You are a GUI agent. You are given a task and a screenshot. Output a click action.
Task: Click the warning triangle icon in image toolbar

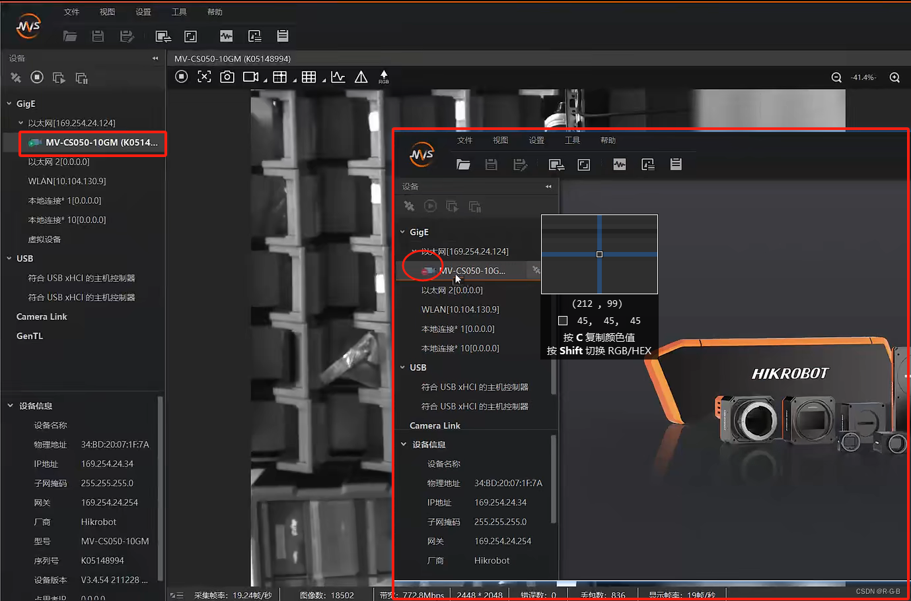(x=361, y=77)
